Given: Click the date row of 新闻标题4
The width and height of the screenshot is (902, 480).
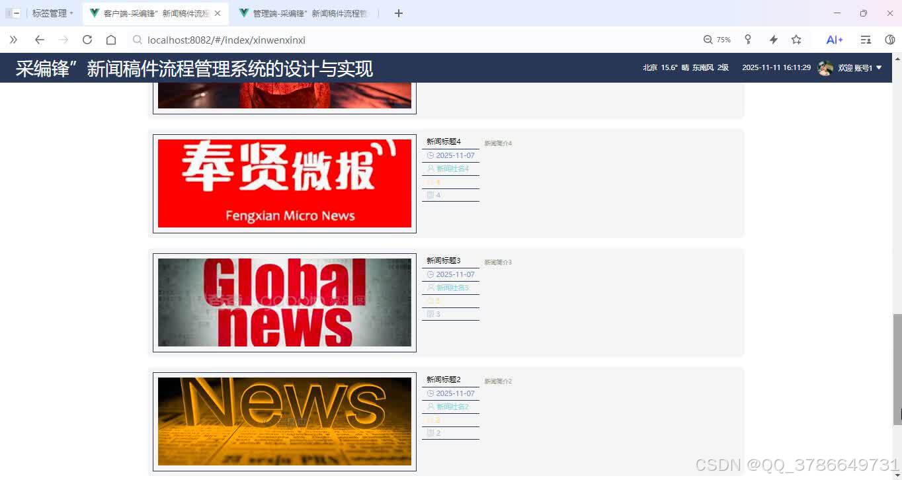Looking at the screenshot, I should [x=450, y=155].
